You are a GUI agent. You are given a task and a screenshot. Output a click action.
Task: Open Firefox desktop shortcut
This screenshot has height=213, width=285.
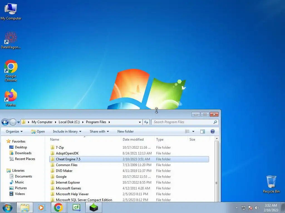pos(11,97)
